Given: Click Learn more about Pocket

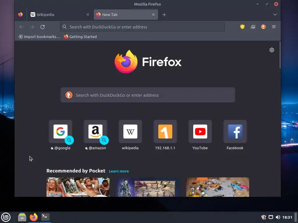Looking at the screenshot, I should coord(119,171).
